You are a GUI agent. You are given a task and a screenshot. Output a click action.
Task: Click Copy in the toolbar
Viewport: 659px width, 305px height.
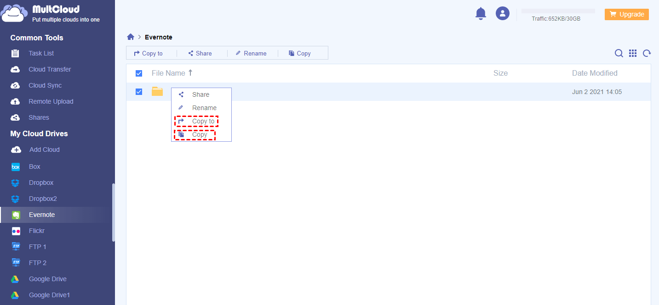point(300,53)
